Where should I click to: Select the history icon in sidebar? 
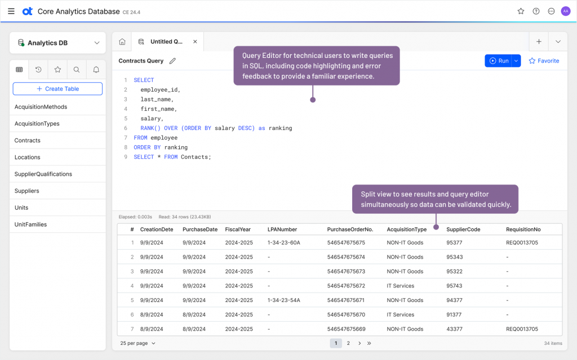click(38, 70)
